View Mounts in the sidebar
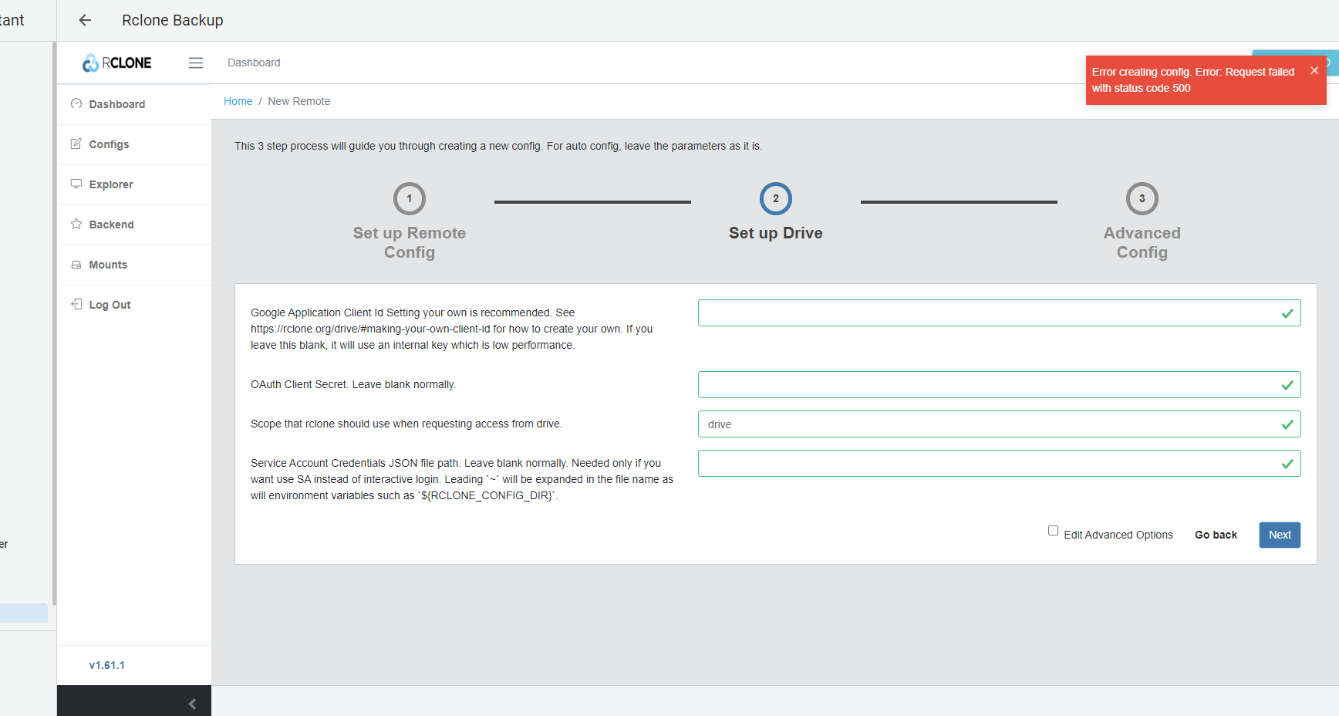The image size is (1339, 716). point(108,265)
